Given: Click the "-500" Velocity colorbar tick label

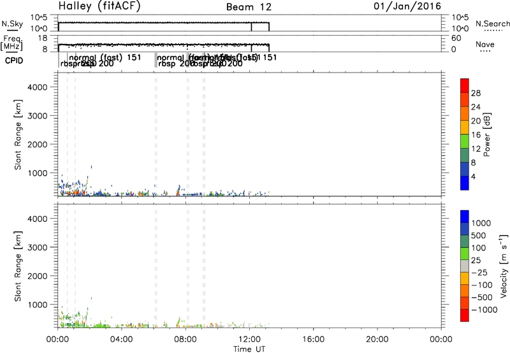Looking at the screenshot, I should pos(482,298).
